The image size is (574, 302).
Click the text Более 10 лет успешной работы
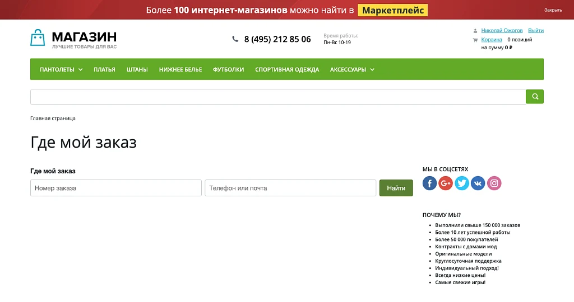[473, 232]
